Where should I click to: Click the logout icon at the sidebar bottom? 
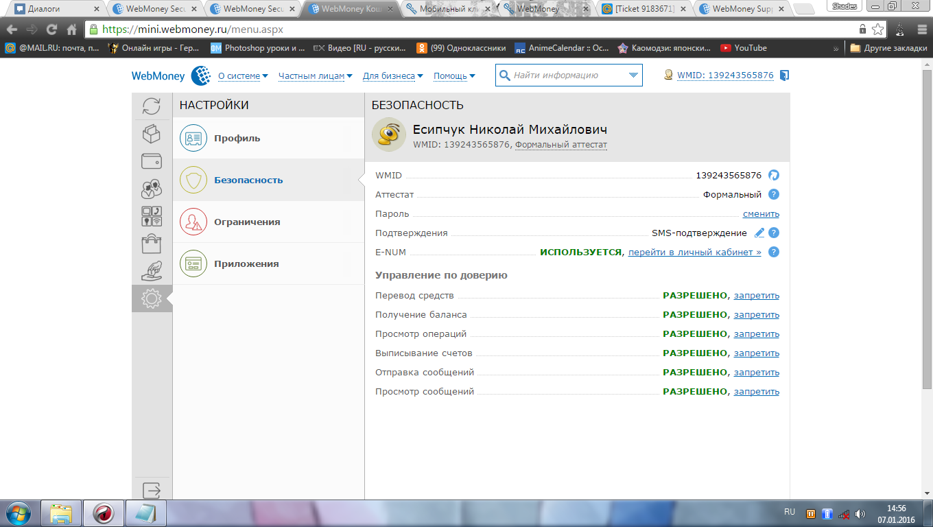point(152,490)
